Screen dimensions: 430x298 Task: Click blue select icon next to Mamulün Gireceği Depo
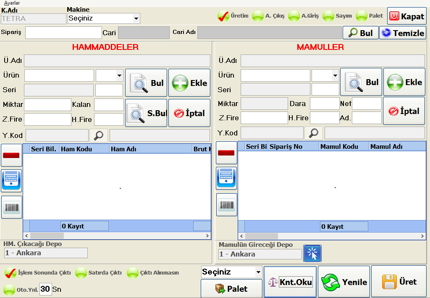tap(312, 254)
